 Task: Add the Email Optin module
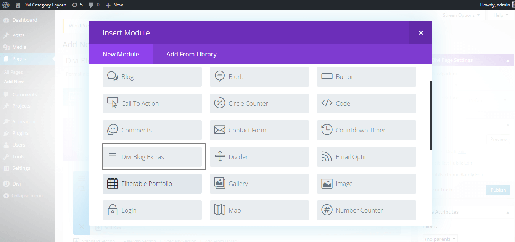(366, 156)
